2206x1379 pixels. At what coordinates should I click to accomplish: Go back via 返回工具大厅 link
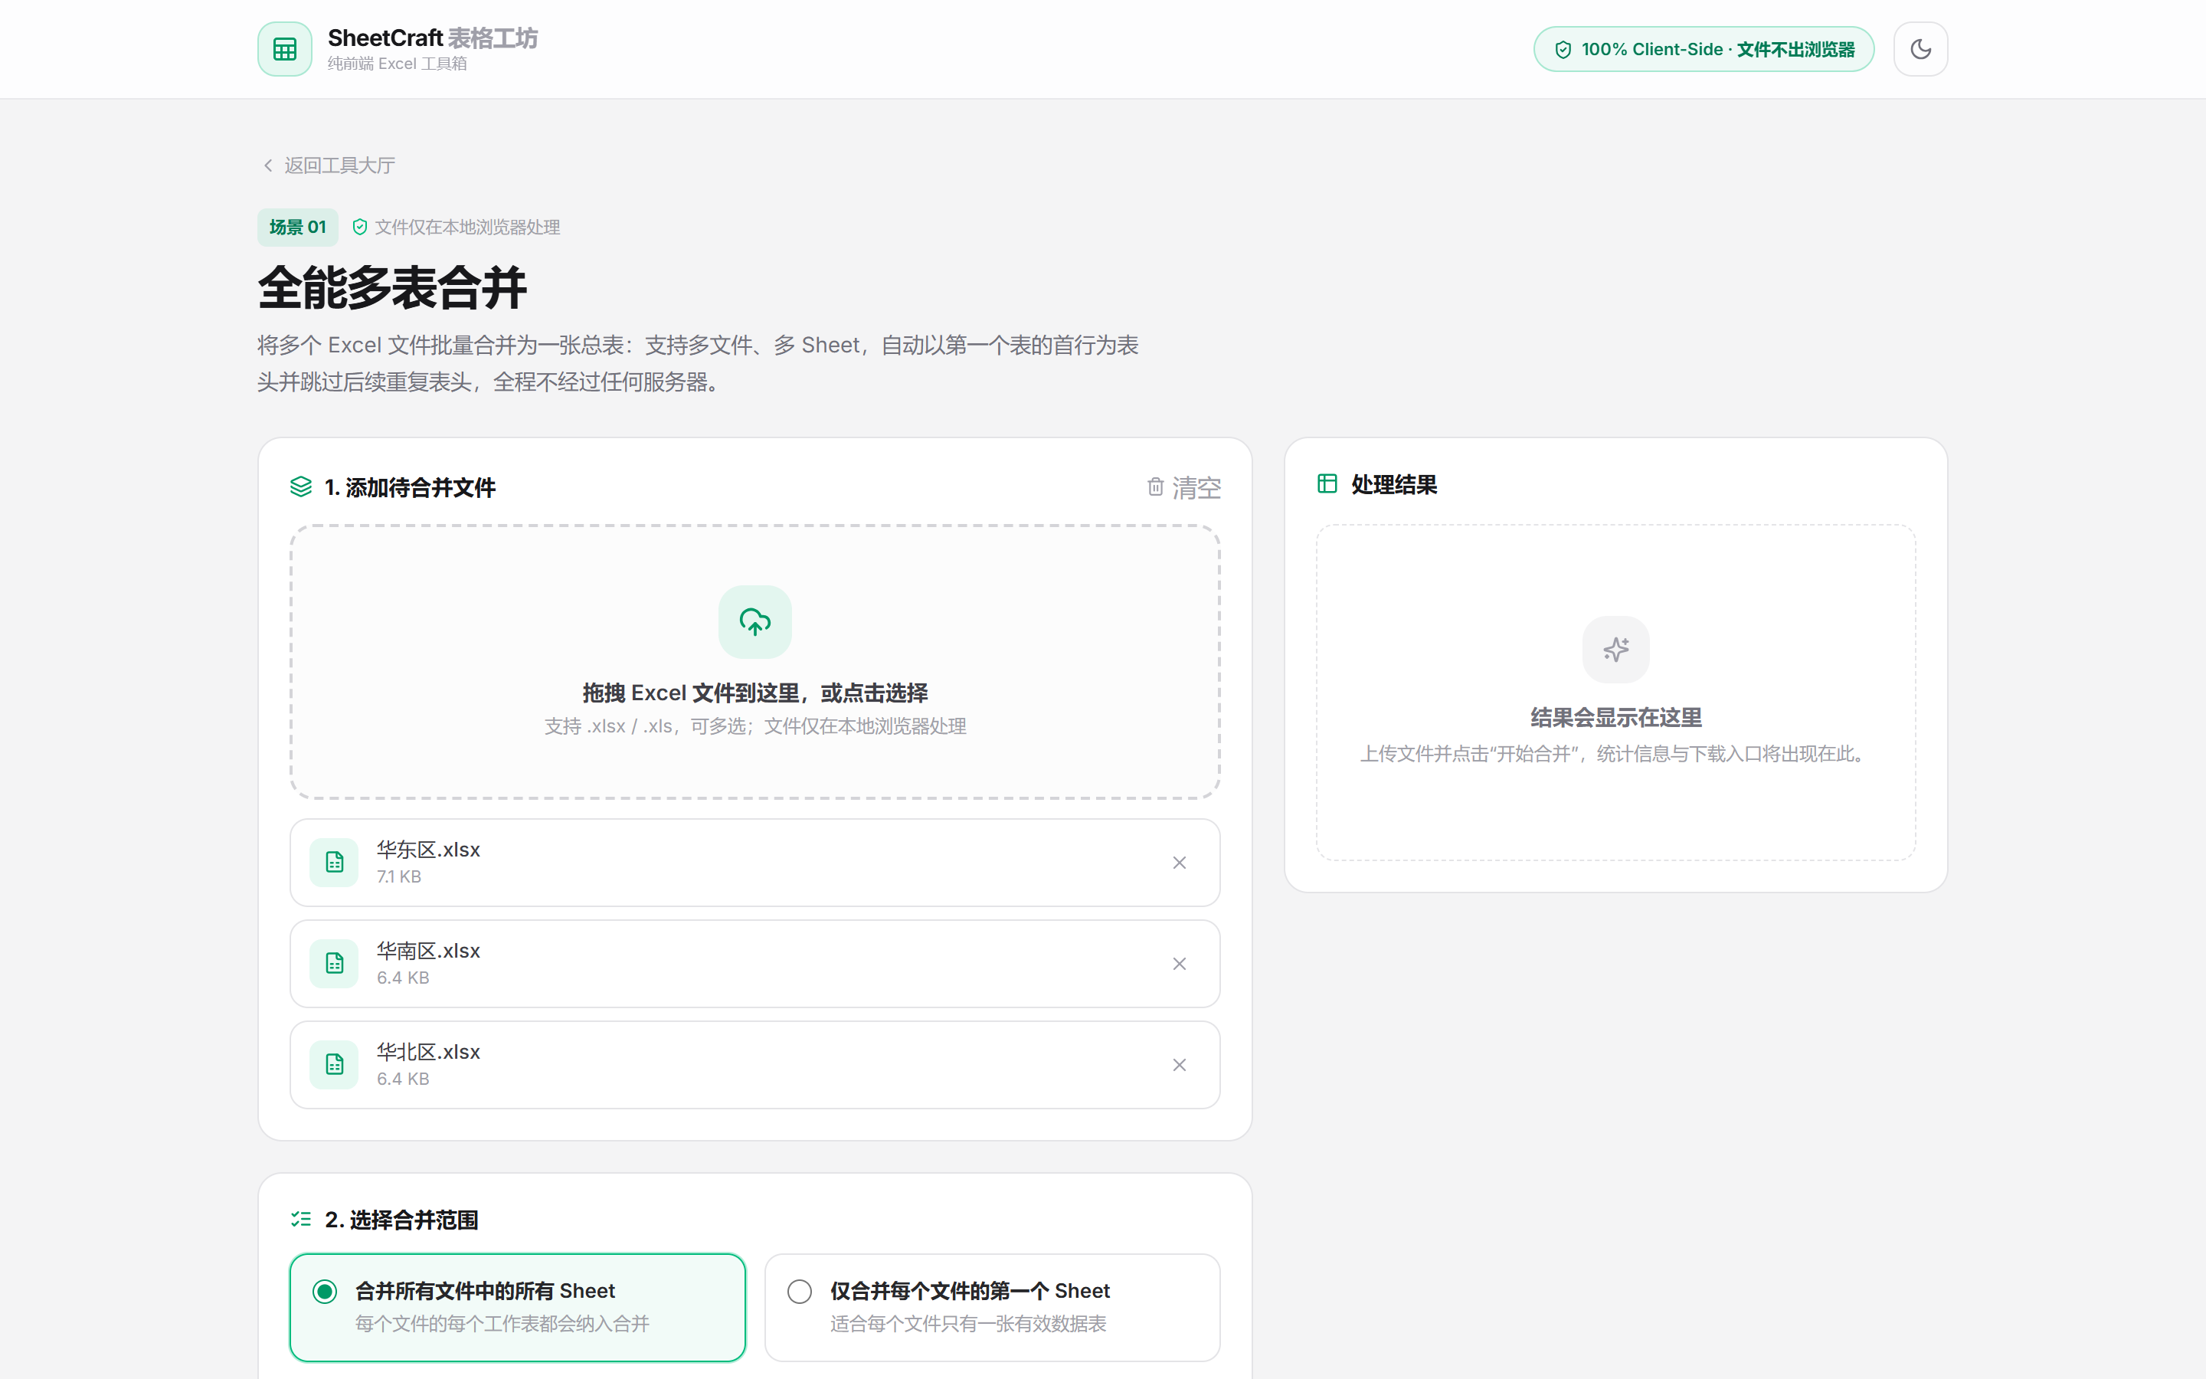tap(328, 165)
